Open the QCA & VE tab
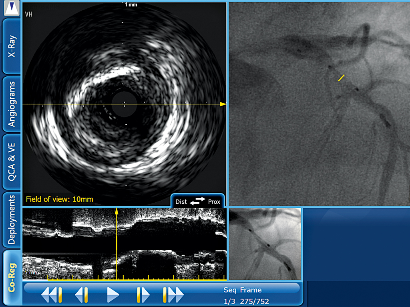The width and height of the screenshot is (410, 307). point(12,161)
